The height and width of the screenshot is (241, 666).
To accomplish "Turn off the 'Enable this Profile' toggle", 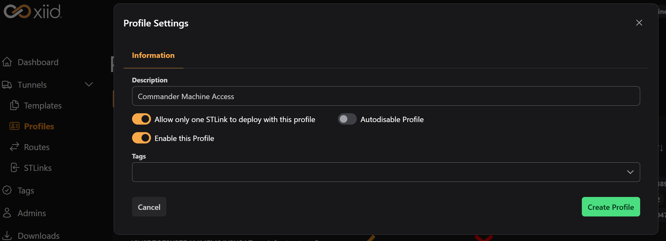I will 141,138.
